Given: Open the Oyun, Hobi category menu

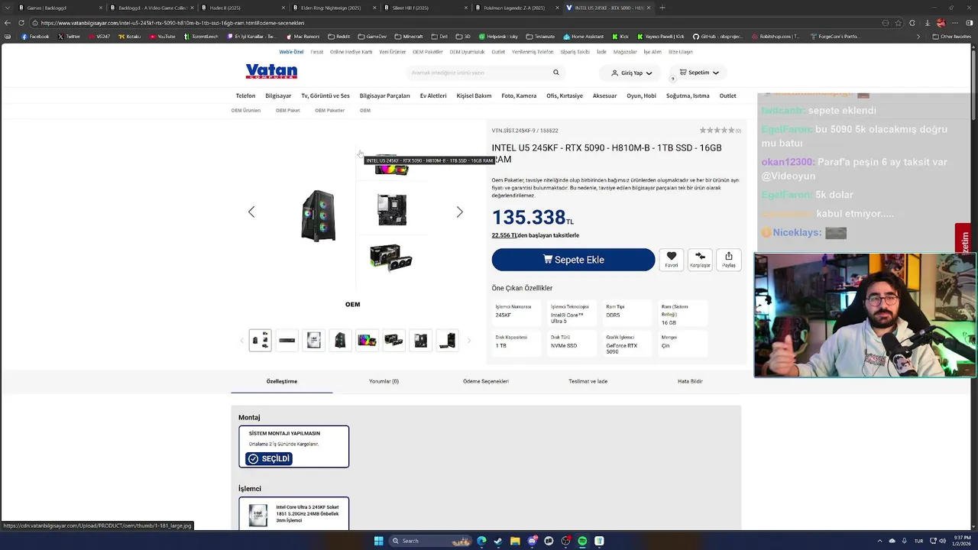Looking at the screenshot, I should pos(641,95).
